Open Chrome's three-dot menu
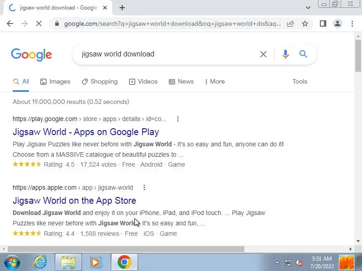Viewport: 362px width, 271px height. click(352, 23)
